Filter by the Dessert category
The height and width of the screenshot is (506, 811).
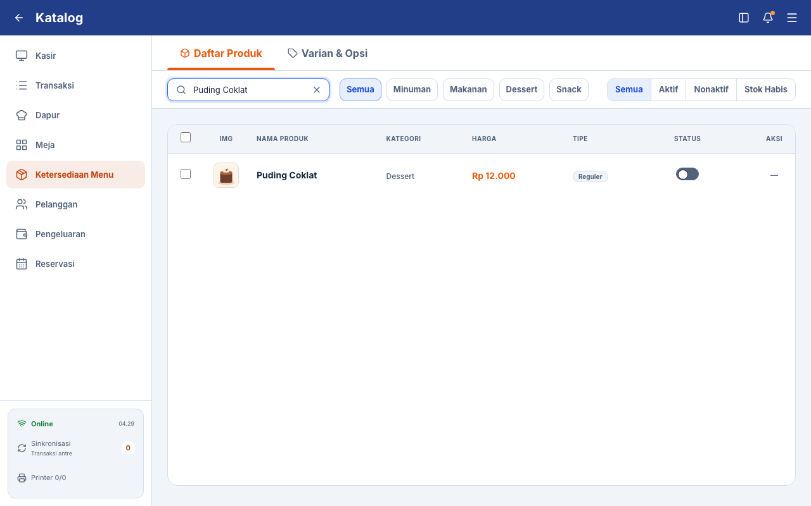pyautogui.click(x=521, y=90)
